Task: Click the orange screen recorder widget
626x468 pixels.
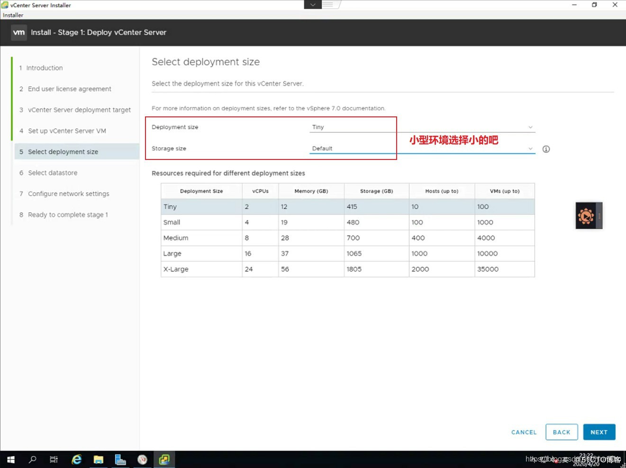Action: 589,216
